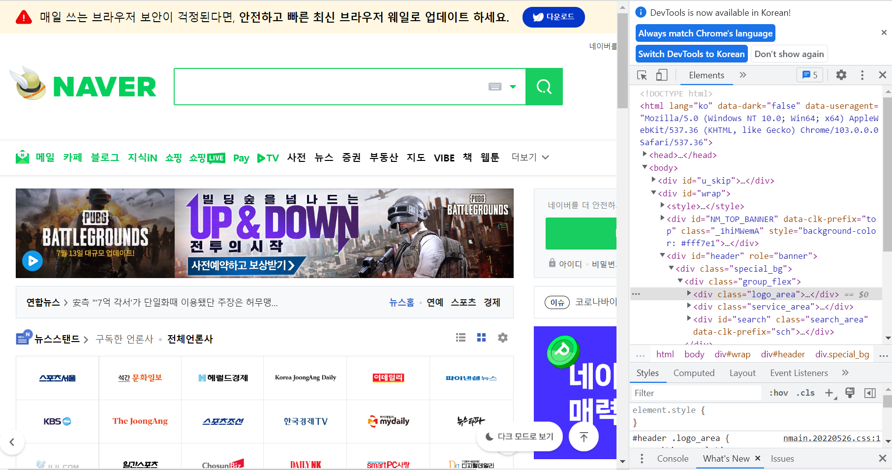Switch to the Console tab
This screenshot has height=470, width=892.
pos(672,458)
